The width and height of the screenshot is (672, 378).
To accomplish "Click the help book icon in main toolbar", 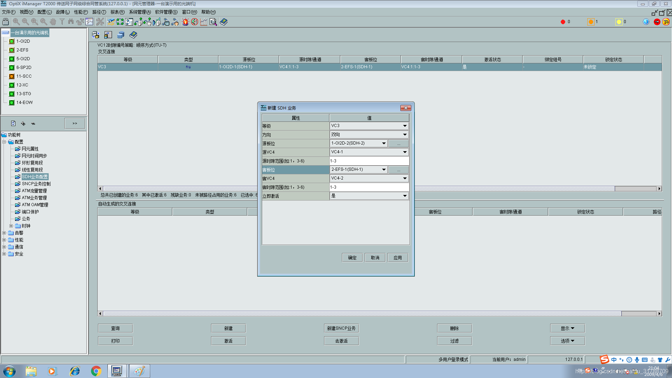I will (x=224, y=22).
